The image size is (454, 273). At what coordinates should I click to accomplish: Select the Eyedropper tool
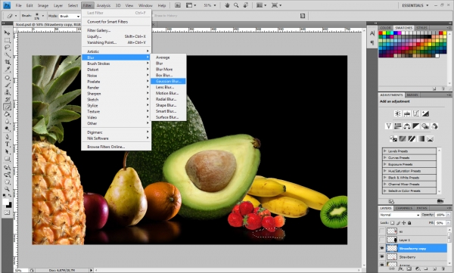tap(7, 70)
